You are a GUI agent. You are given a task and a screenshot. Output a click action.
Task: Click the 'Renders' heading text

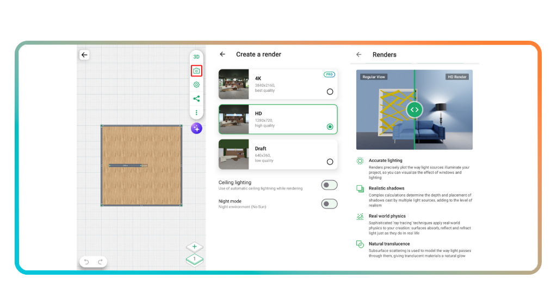(x=385, y=55)
